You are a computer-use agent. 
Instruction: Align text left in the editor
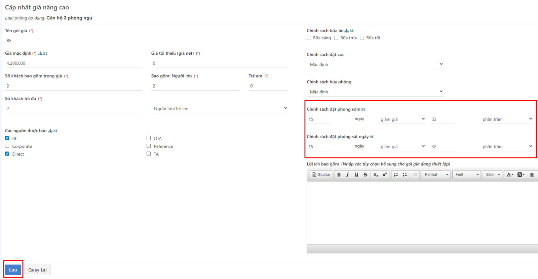click(x=532, y=175)
